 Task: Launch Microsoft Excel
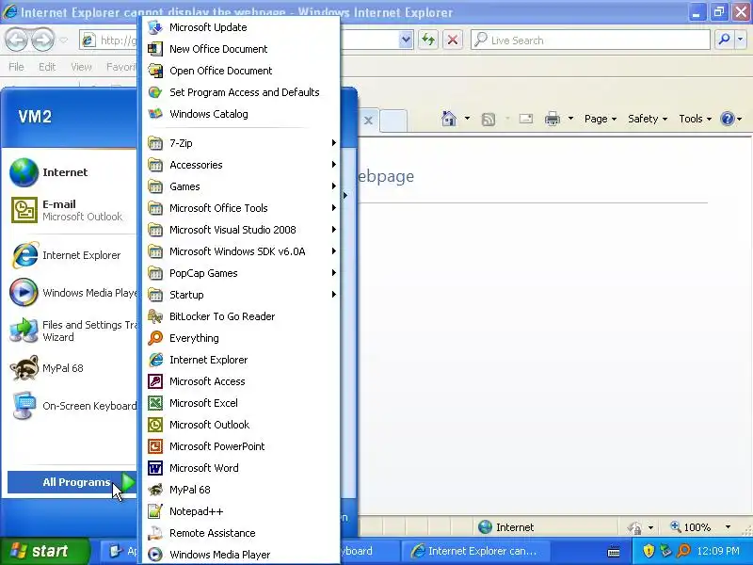(241, 403)
